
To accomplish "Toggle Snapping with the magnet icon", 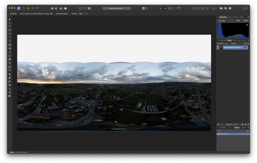I will click(170, 8).
